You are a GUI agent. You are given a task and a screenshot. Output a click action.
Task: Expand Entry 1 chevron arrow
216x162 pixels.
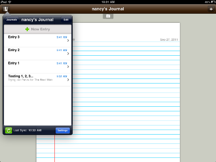pyautogui.click(x=68, y=66)
